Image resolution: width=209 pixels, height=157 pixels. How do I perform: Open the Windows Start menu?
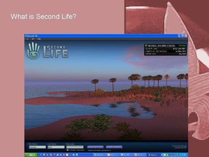(31, 155)
